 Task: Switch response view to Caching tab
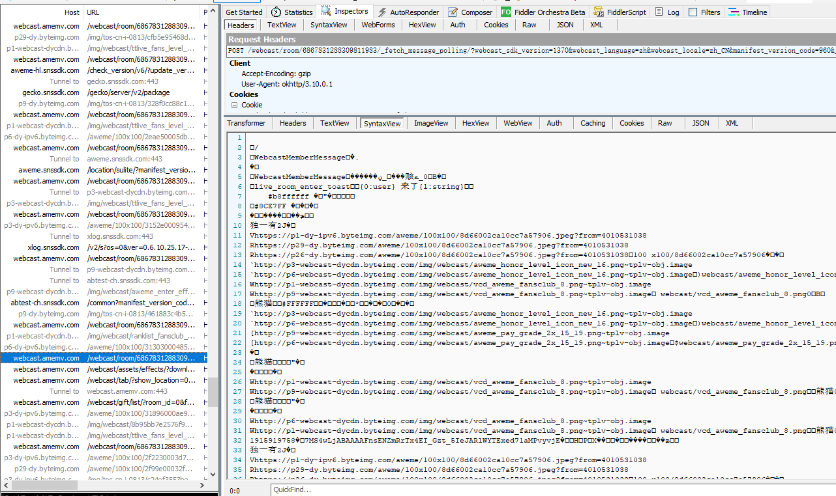point(593,123)
